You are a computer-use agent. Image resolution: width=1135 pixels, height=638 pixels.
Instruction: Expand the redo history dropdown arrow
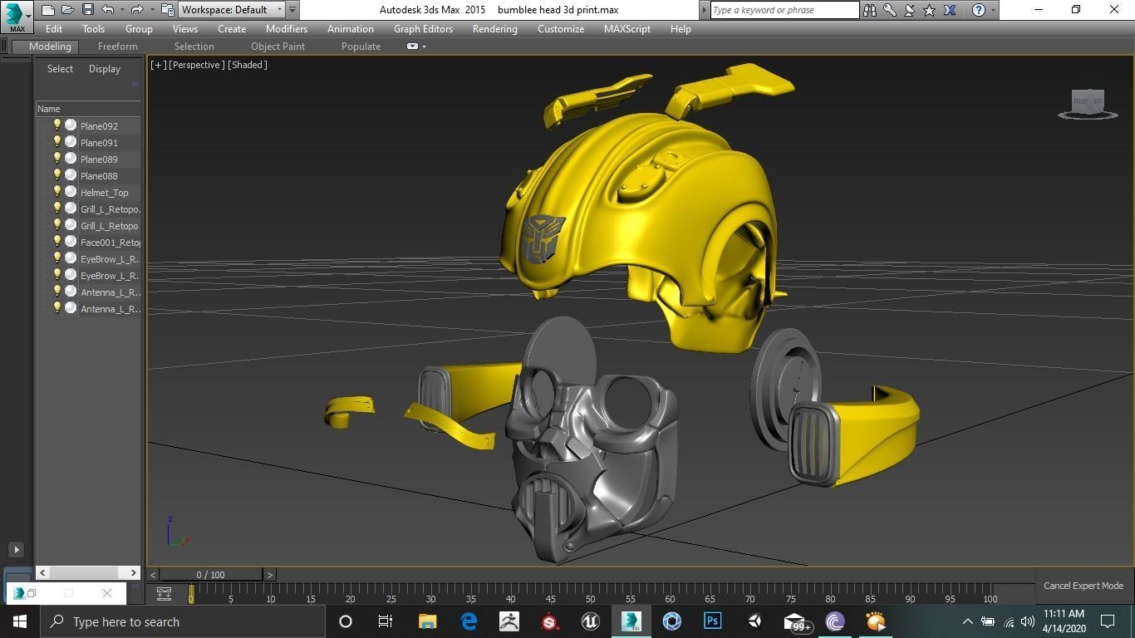[x=150, y=10]
